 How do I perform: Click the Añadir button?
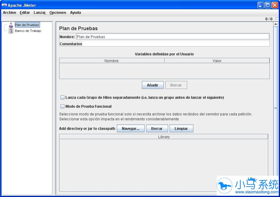pyautogui.click(x=153, y=85)
